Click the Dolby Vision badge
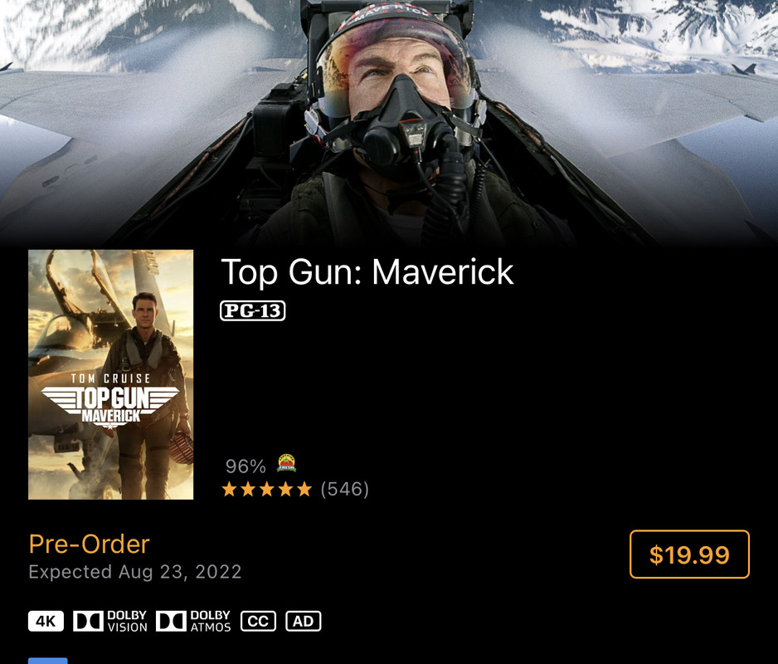The height and width of the screenshot is (664, 778). click(110, 622)
